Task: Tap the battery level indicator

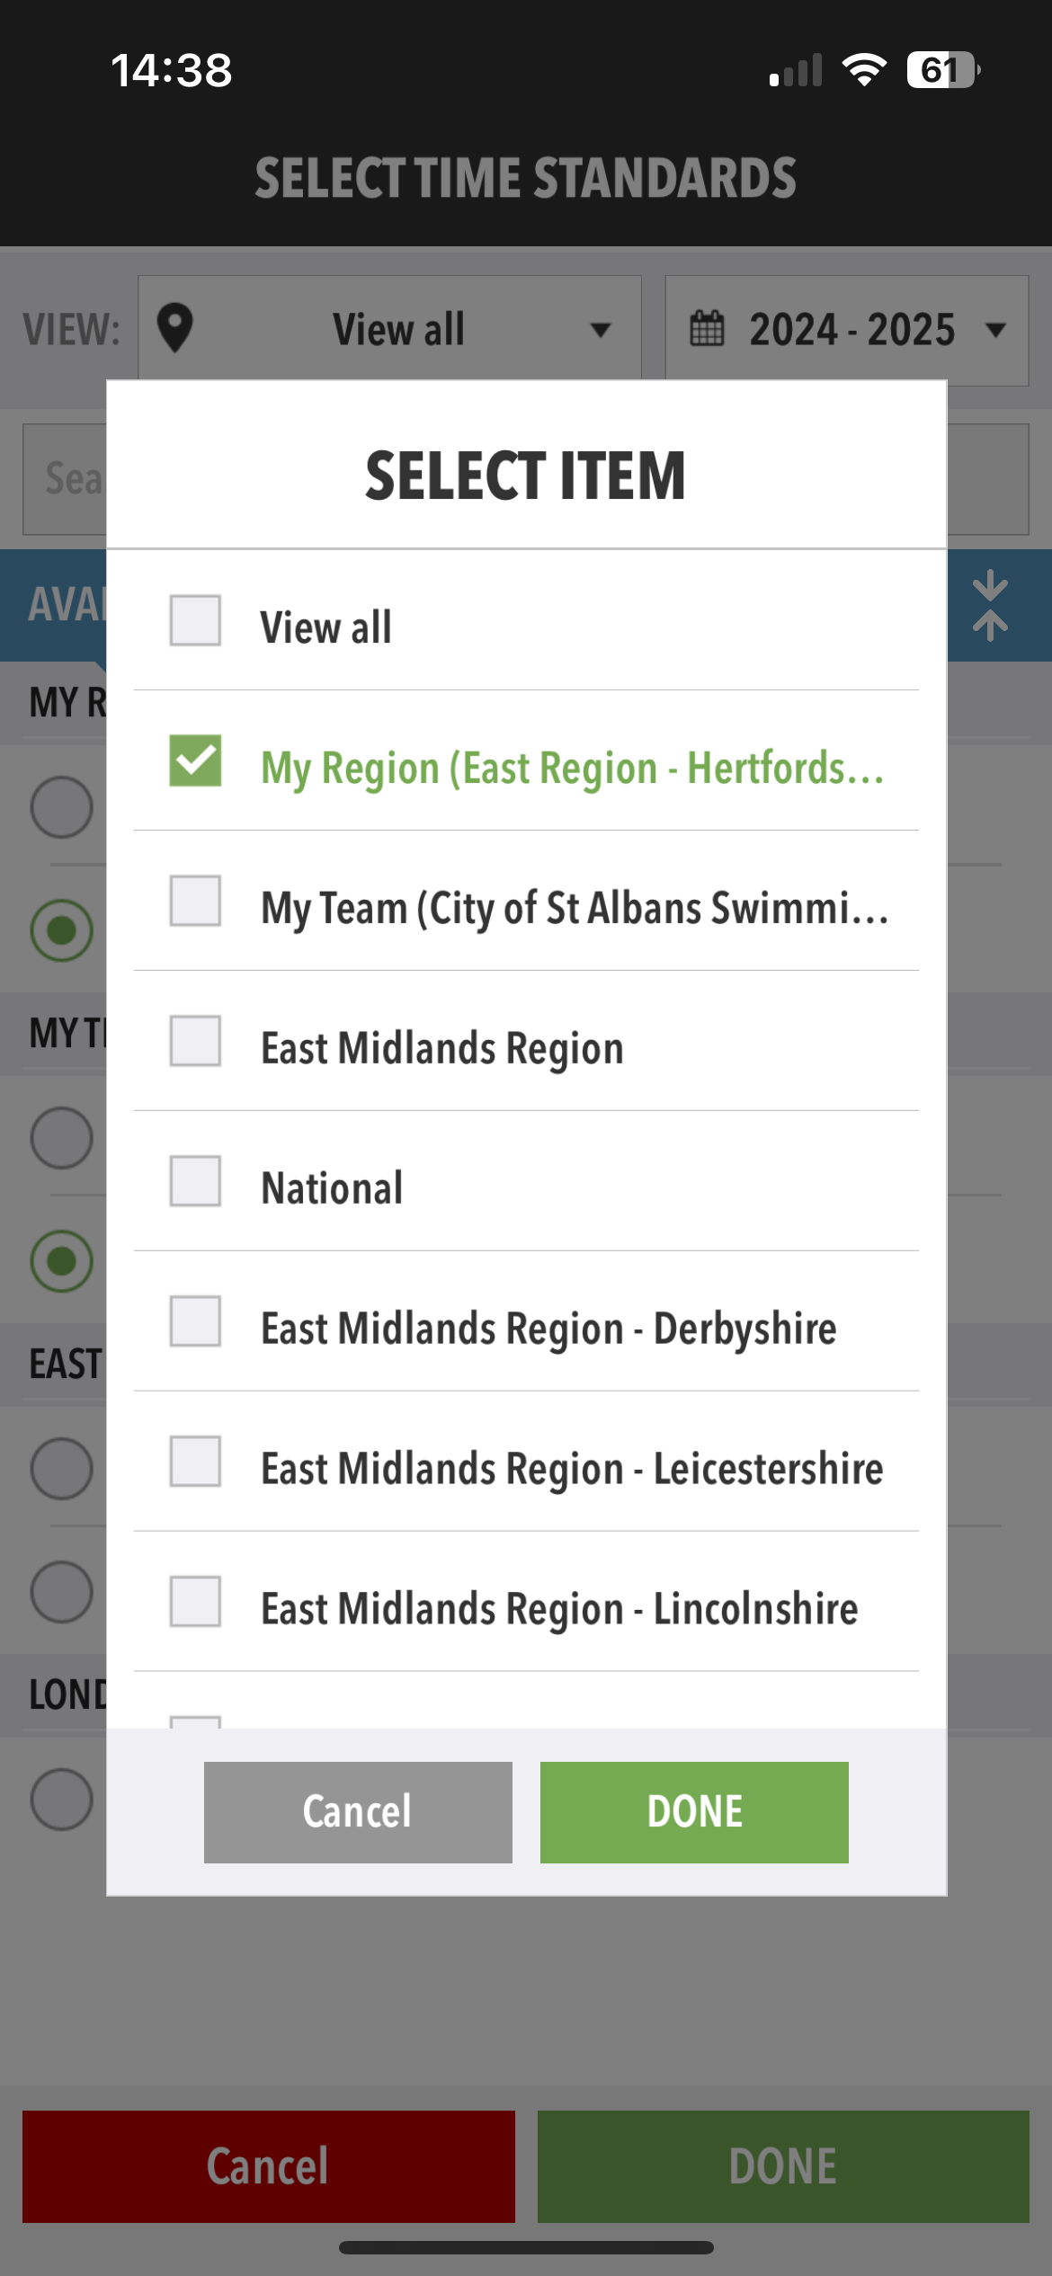Action: tap(942, 70)
